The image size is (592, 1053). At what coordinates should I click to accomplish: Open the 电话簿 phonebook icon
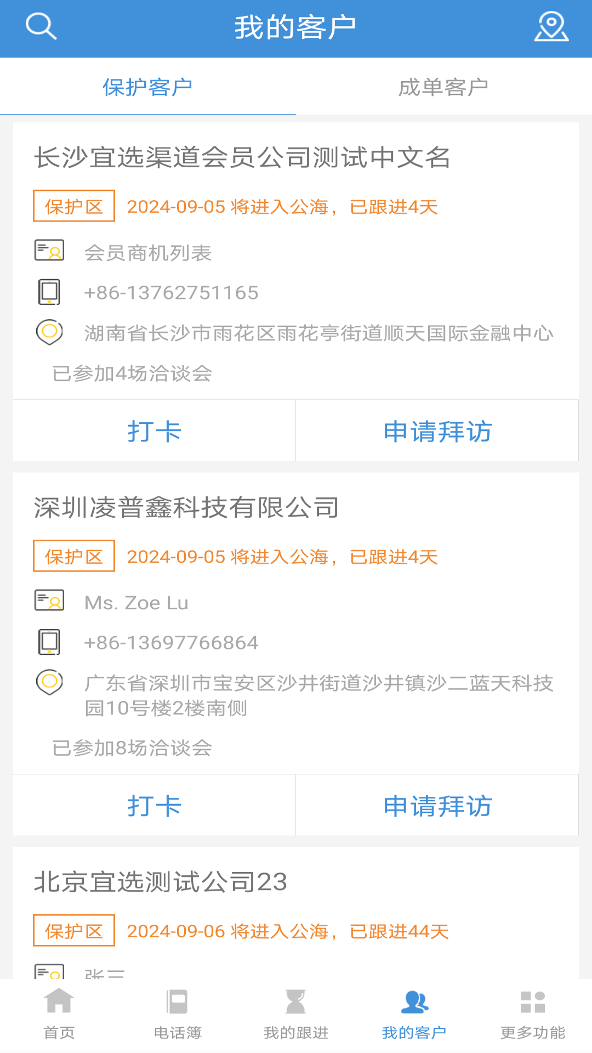pyautogui.click(x=178, y=1001)
